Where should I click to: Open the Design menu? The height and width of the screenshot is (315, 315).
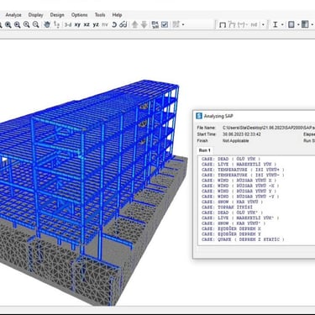pyautogui.click(x=57, y=15)
